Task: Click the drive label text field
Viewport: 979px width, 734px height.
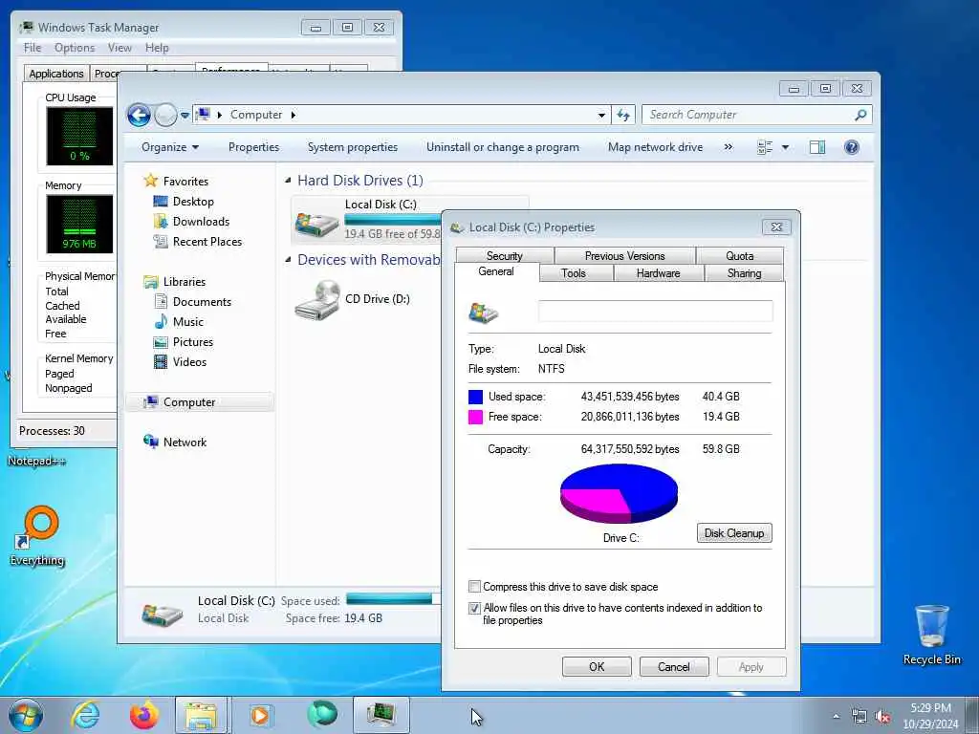Action: click(x=655, y=311)
